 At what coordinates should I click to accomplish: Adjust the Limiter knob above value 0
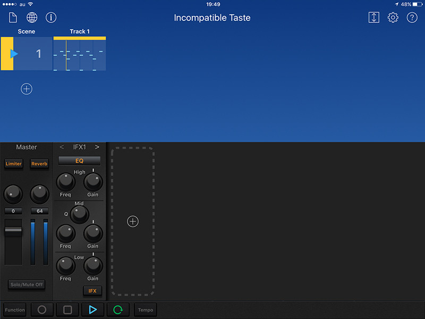(13, 194)
